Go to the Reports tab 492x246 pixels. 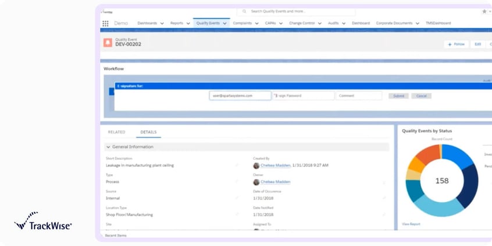click(177, 23)
